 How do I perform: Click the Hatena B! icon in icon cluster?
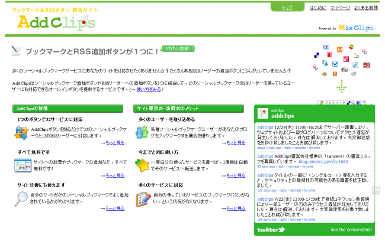tap(326, 47)
